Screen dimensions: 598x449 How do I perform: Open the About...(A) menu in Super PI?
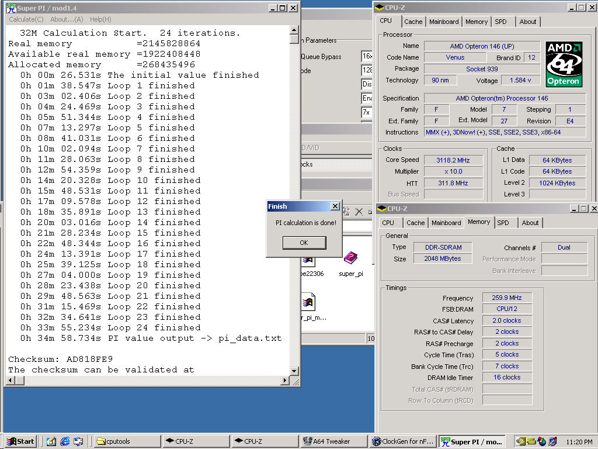tap(67, 19)
